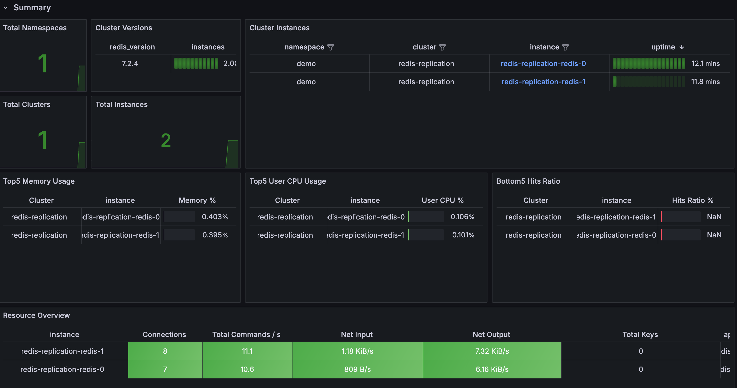The height and width of the screenshot is (388, 737).
Task: Collapse the Summary row chevron
Action: point(6,8)
